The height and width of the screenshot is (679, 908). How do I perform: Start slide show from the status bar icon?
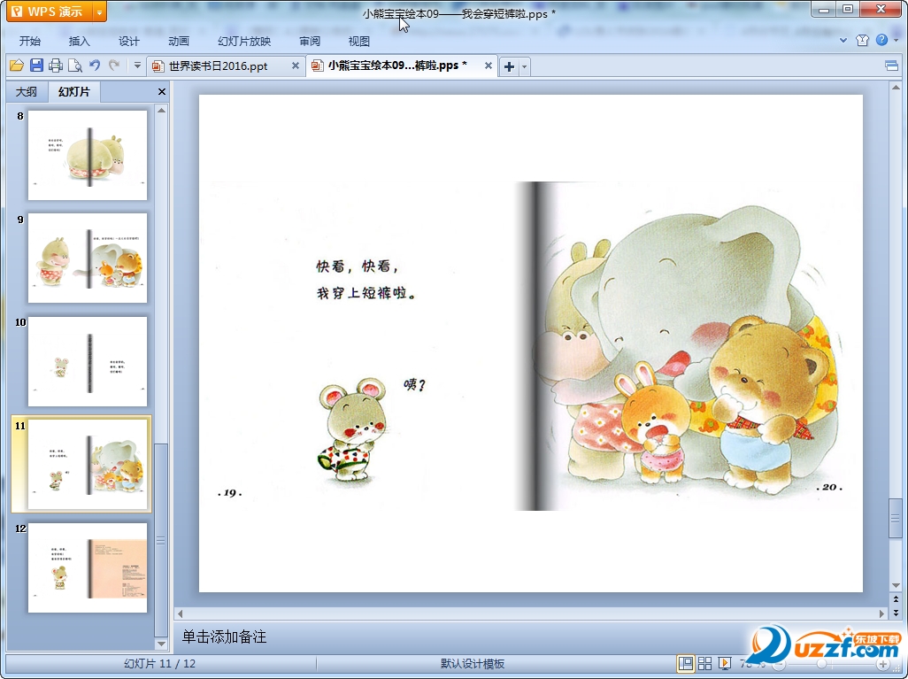click(725, 663)
